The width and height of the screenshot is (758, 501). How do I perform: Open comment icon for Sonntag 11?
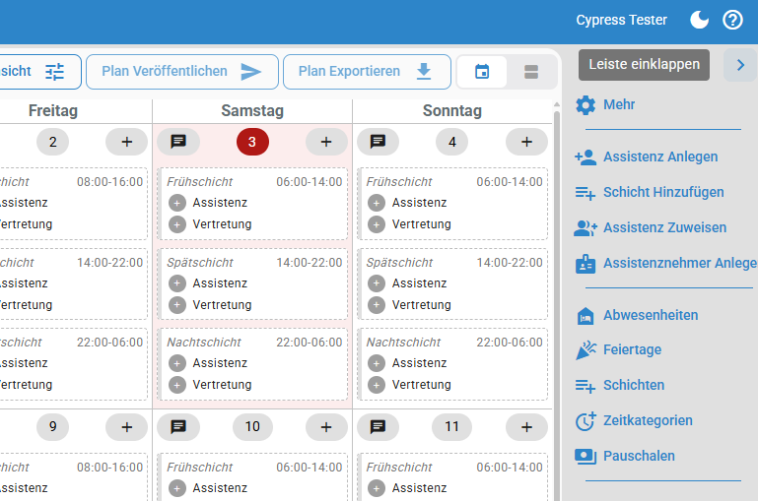pos(379,427)
